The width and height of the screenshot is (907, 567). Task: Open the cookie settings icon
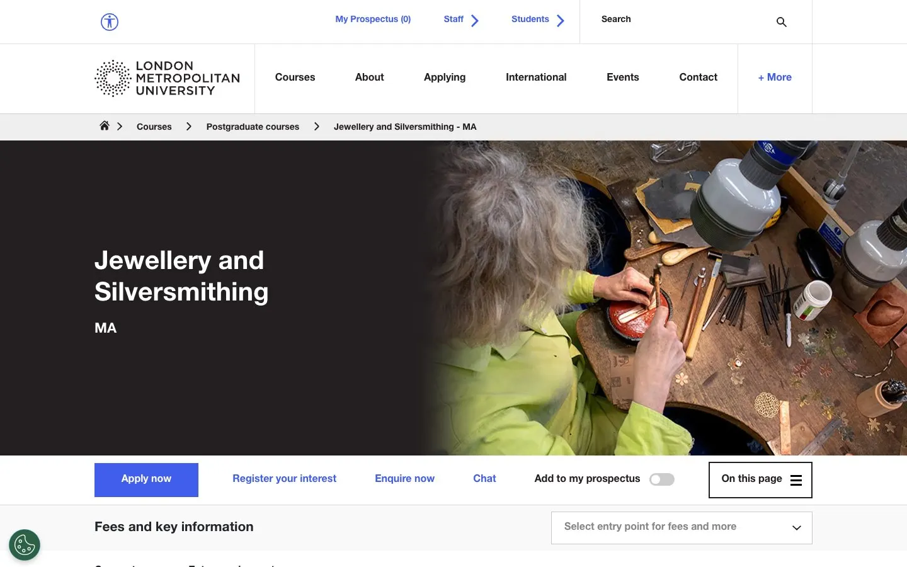[x=25, y=545]
